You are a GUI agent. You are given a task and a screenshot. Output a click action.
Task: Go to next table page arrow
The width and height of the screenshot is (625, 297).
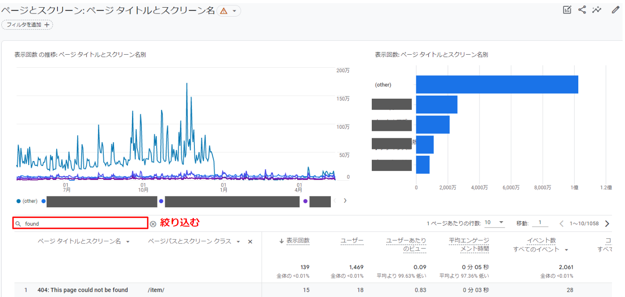(x=607, y=223)
